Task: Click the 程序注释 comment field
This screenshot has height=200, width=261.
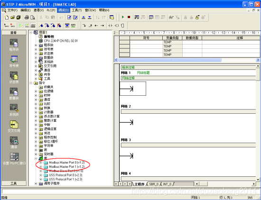Action: pos(188,67)
